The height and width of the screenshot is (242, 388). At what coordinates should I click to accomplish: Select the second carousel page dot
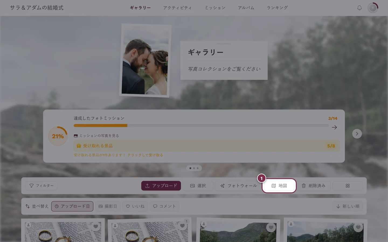point(194,168)
